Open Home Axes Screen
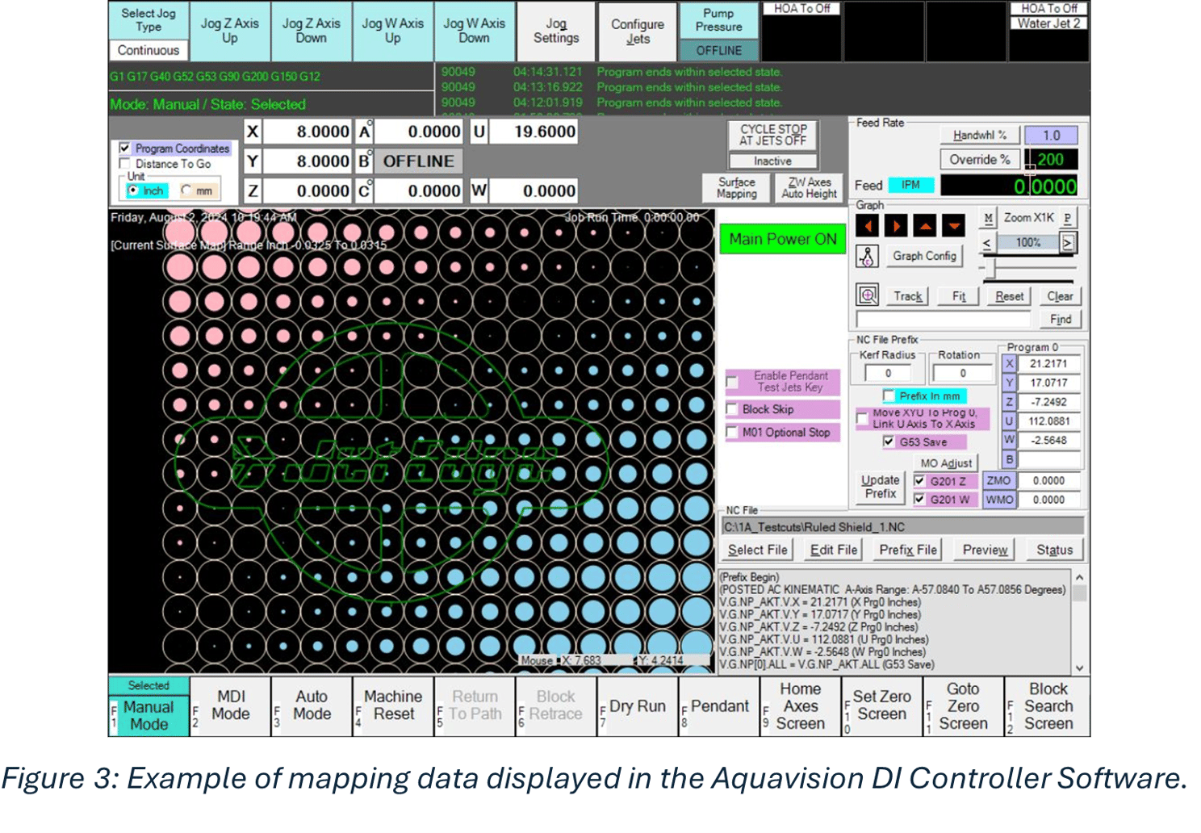Screen dimensions: 1201x833 coord(801,705)
